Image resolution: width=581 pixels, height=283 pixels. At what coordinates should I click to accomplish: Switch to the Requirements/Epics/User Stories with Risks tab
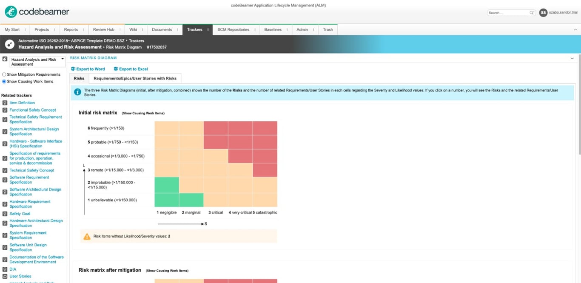tap(135, 78)
